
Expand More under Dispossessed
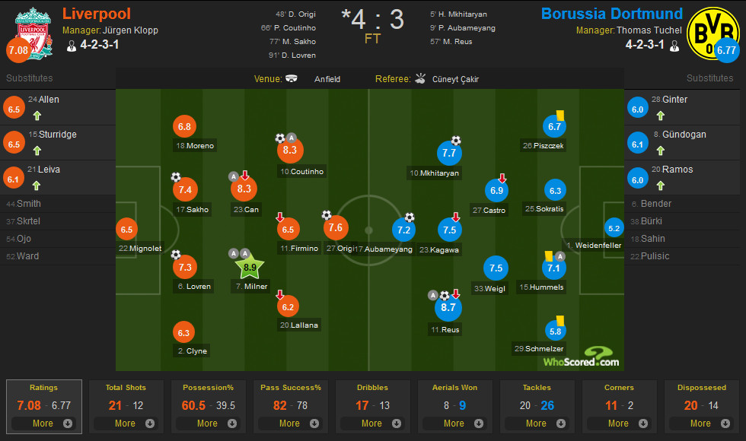pos(701,424)
